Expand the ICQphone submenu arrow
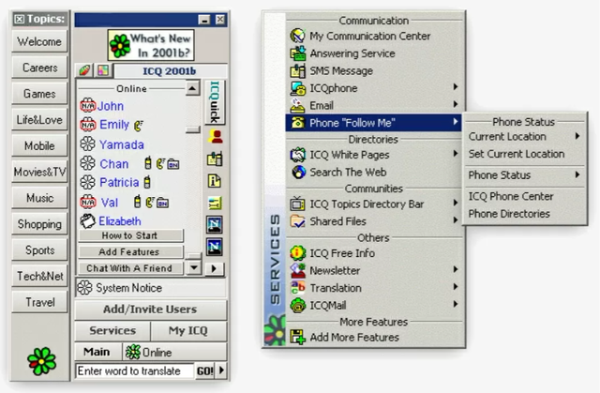 tap(455, 87)
